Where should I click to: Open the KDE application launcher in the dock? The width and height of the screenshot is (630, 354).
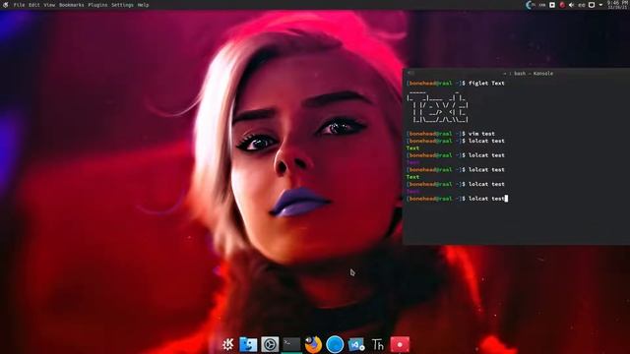pyautogui.click(x=227, y=344)
